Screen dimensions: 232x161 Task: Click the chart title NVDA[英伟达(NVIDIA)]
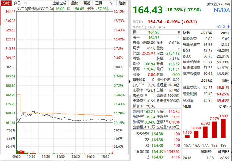pyautogui.click(x=35, y=9)
